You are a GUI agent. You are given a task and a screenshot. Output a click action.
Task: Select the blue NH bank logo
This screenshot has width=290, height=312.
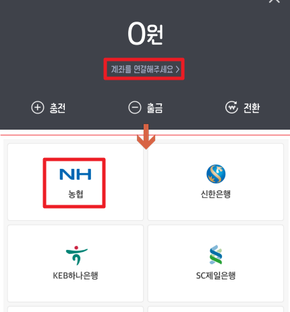[x=76, y=174]
